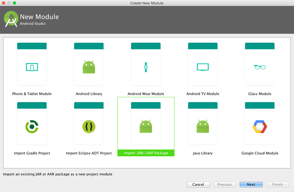294x192 pixels.
Task: Click the 'Java Library' label
Action: [x=203, y=153]
